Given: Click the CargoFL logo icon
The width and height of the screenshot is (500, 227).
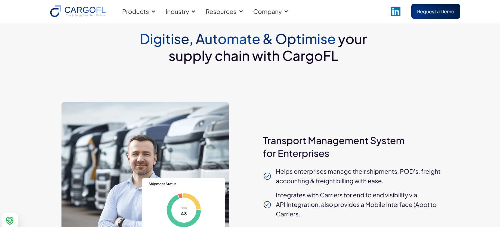Looking at the screenshot, I should tap(55, 11).
